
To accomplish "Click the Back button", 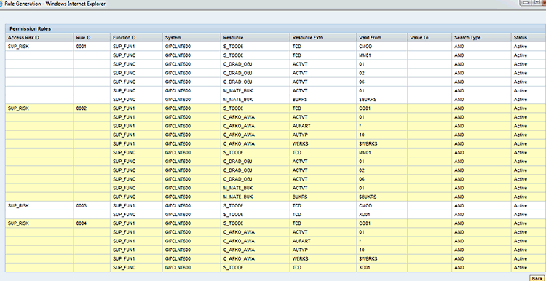I will [537, 279].
